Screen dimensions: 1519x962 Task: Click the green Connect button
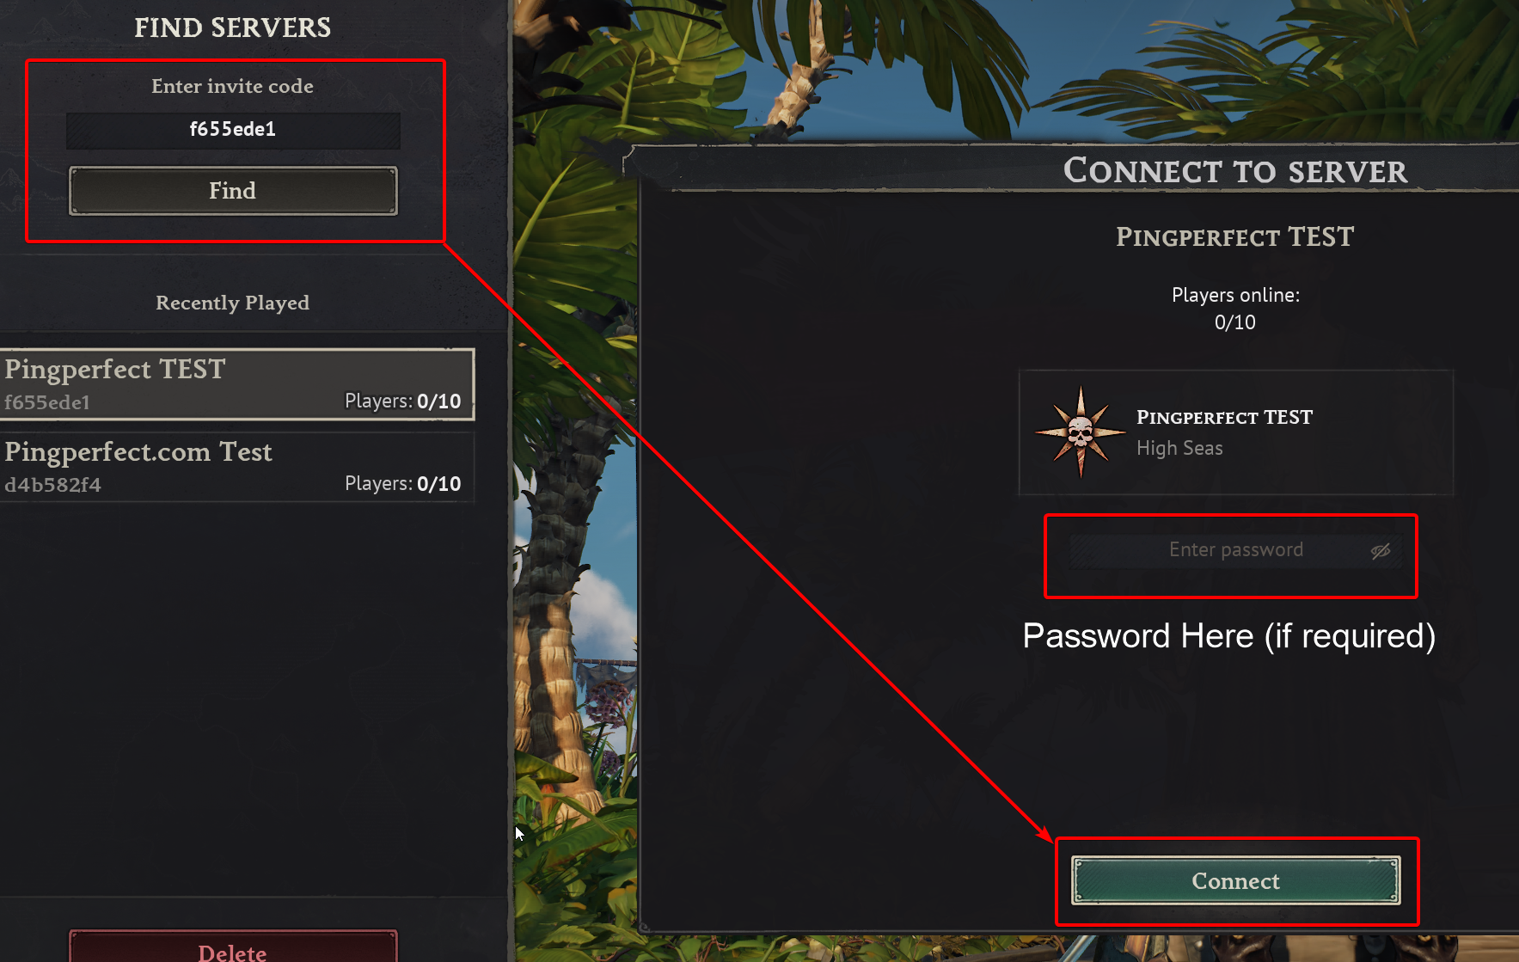[1235, 881]
